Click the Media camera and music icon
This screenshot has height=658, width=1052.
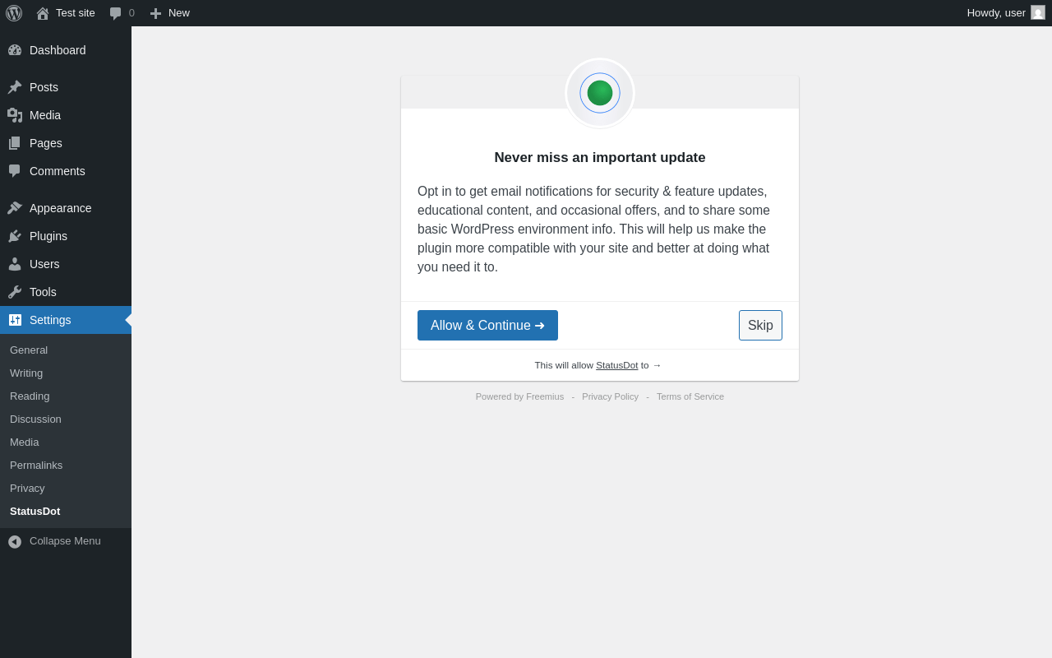point(15,115)
